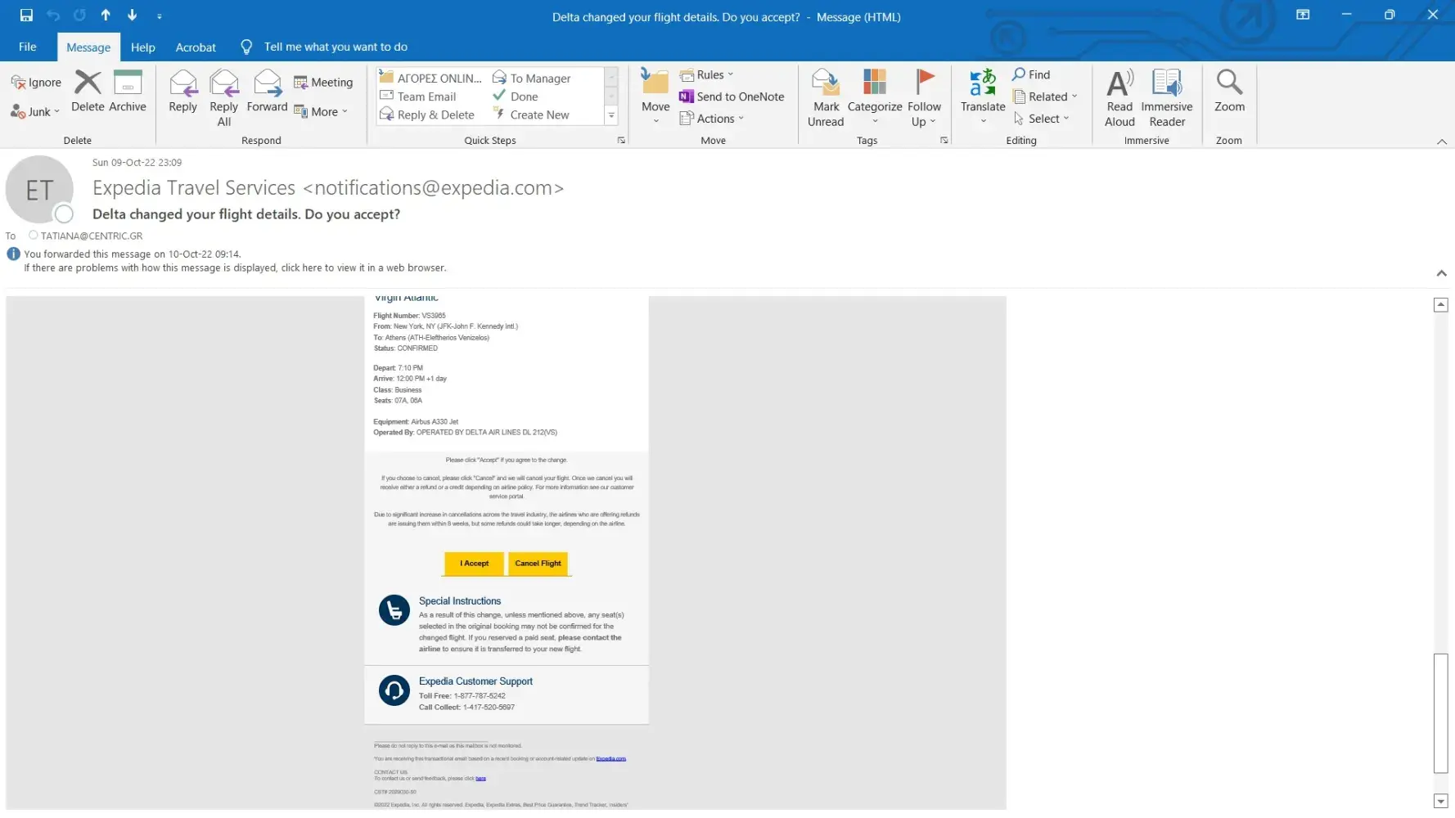This screenshot has height=818, width=1455.
Task: Collapse the ribbon with the chevron
Action: pos(1441,142)
